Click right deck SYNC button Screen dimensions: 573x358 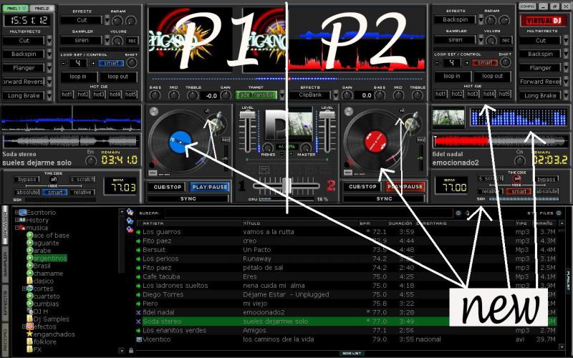(384, 199)
